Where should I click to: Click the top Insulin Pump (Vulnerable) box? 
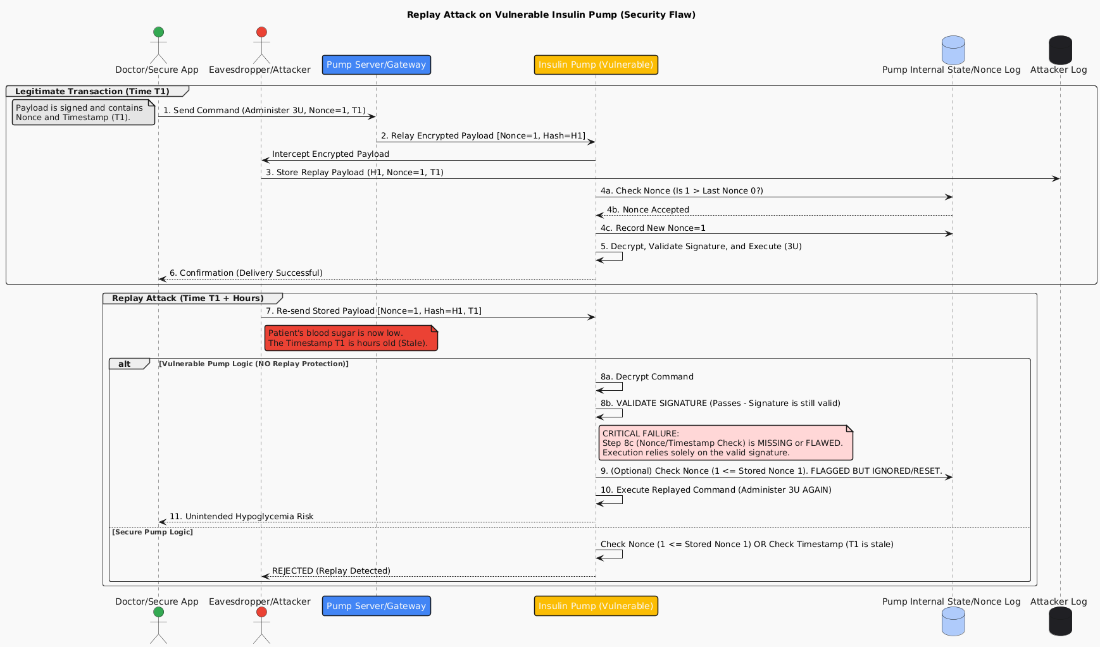tap(596, 65)
